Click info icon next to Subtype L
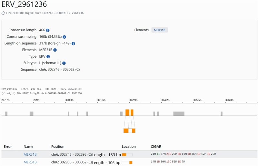Screen dimensions: 258x166 (64, 63)
